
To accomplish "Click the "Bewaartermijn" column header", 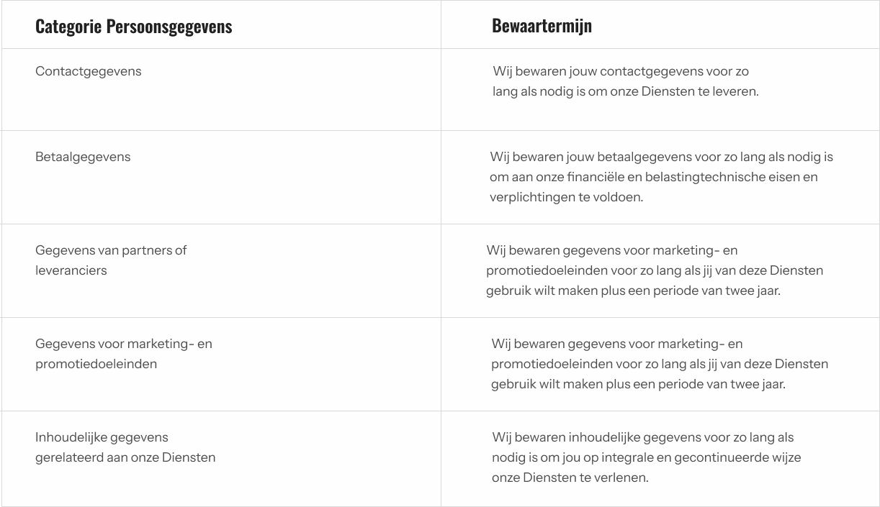I will [542, 26].
